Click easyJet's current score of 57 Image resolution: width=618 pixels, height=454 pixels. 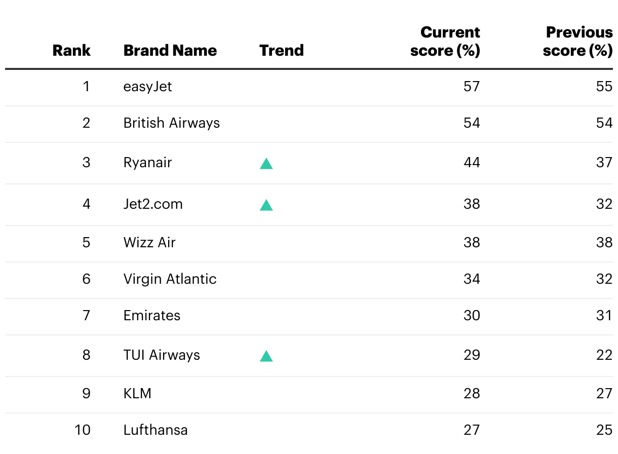472,87
